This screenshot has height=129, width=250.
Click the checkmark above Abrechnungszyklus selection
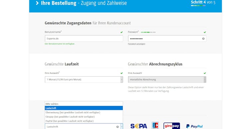(x=205, y=73)
